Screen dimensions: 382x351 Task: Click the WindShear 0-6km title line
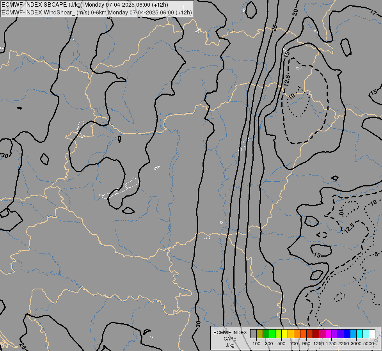(x=96, y=12)
